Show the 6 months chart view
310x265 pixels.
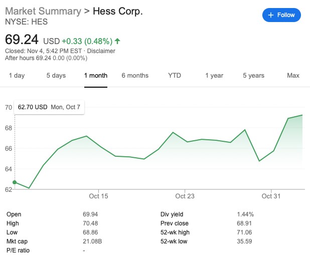click(x=135, y=76)
